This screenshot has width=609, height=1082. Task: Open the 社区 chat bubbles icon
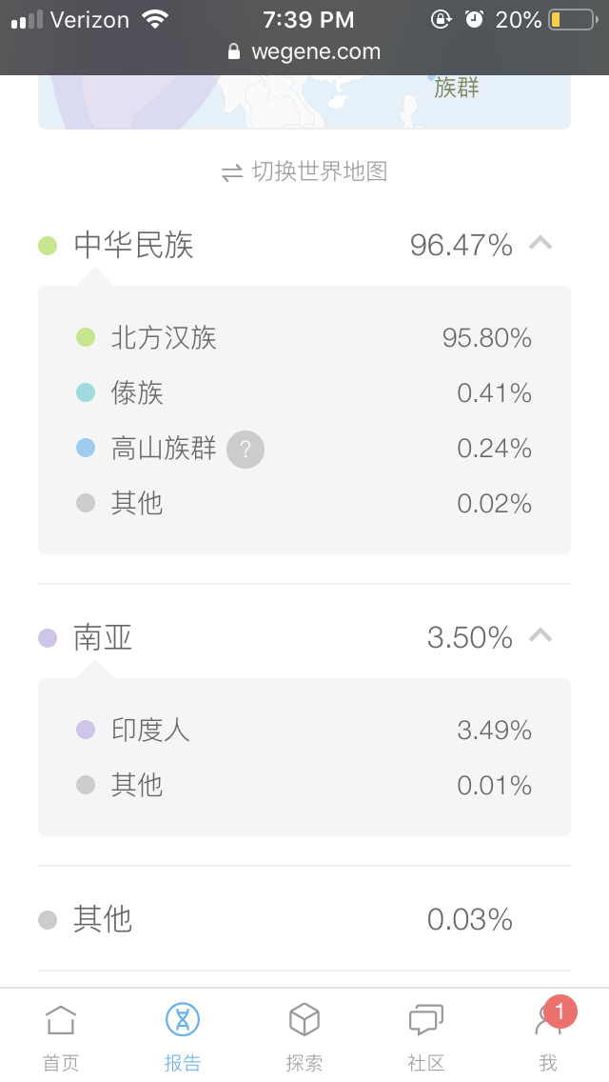pyautogui.click(x=425, y=1020)
